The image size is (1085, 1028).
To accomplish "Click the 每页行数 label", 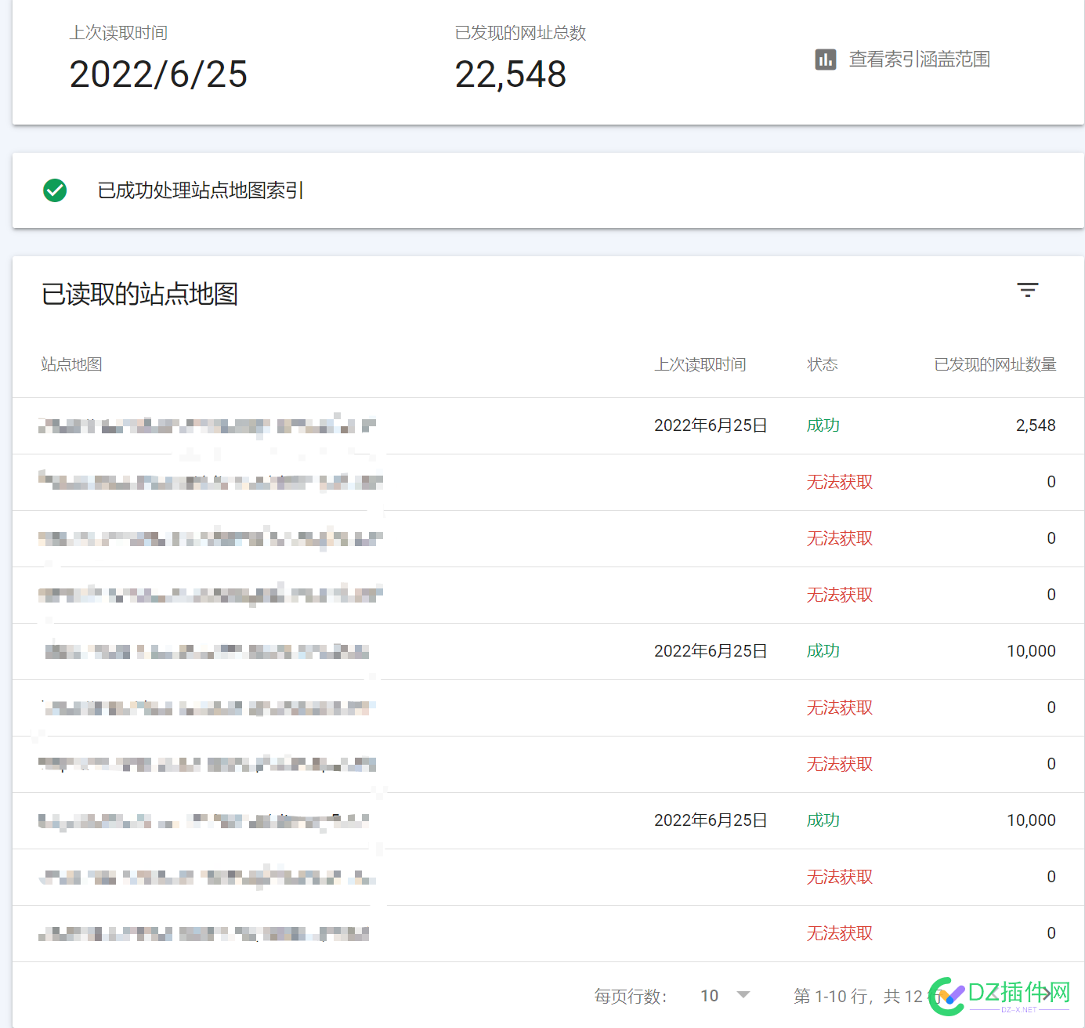I will click(631, 996).
